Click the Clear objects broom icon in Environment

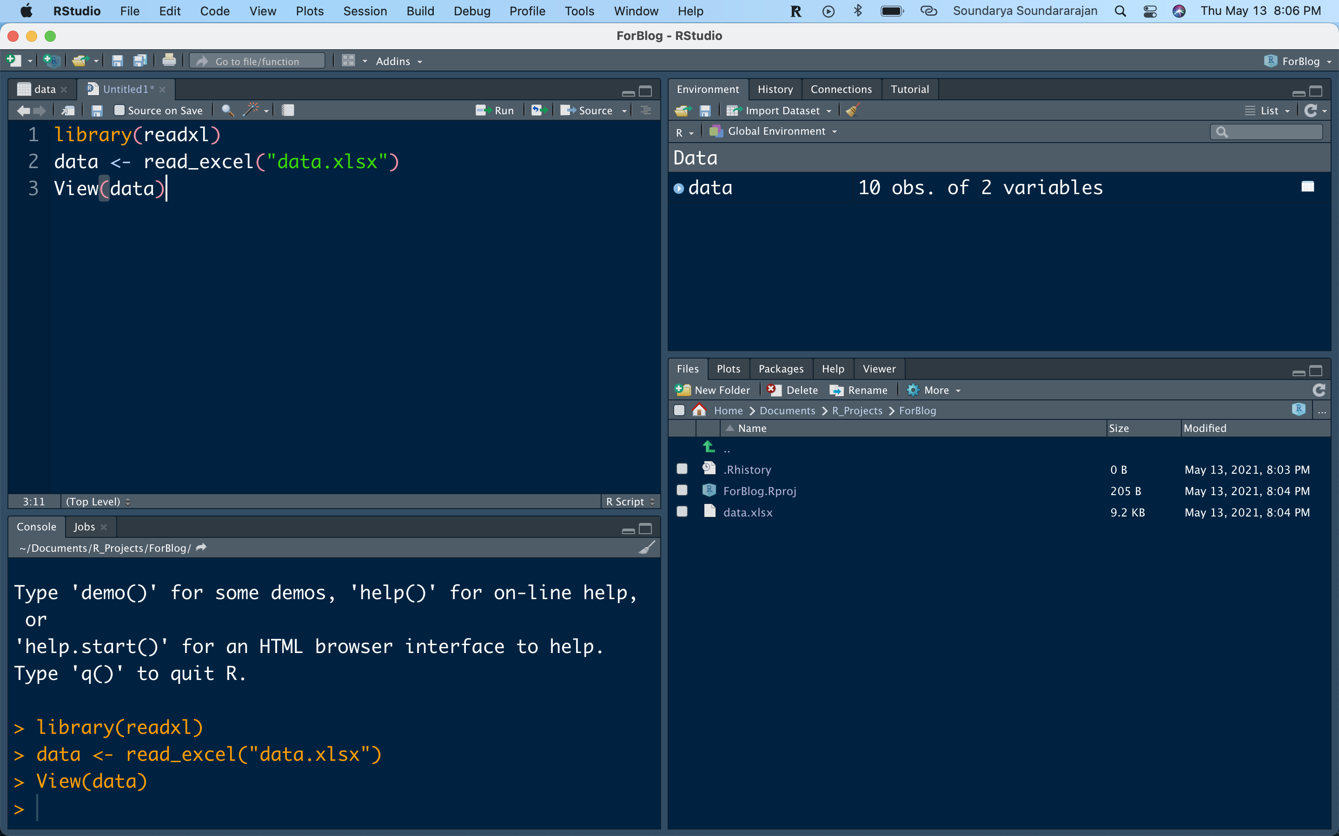[853, 110]
